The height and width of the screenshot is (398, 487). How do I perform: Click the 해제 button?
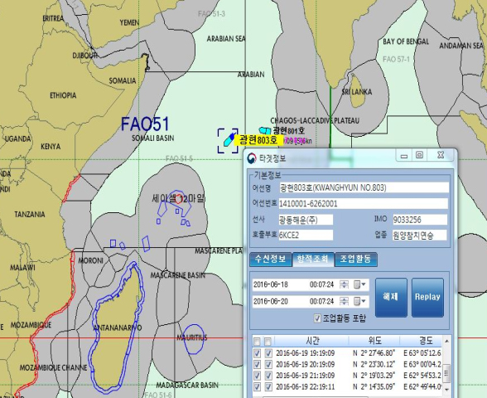391,298
